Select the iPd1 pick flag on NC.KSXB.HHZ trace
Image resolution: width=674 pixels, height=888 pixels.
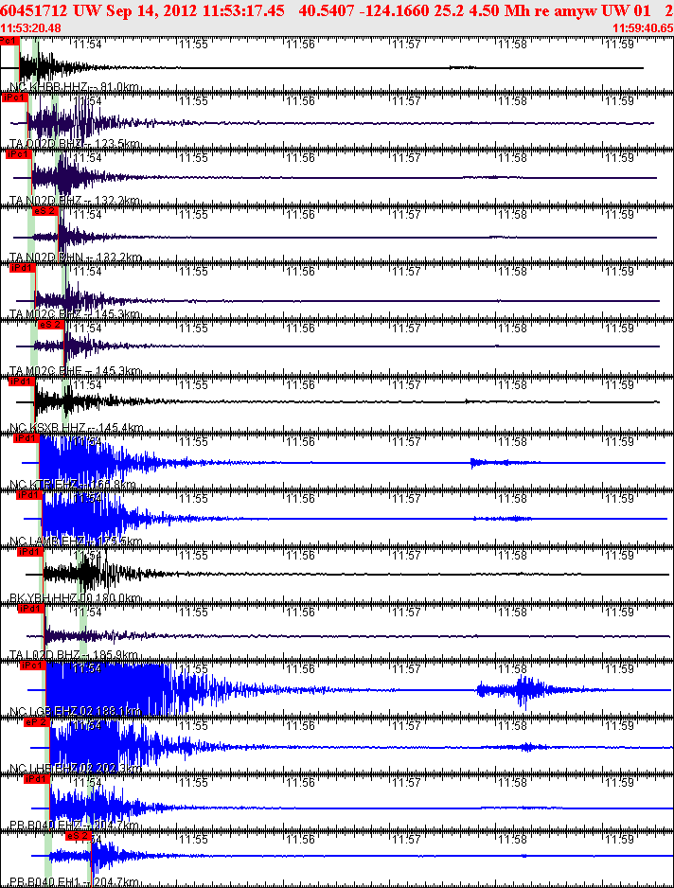pyautogui.click(x=22, y=382)
